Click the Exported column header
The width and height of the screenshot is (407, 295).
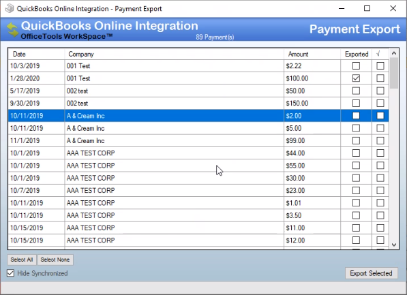(357, 54)
